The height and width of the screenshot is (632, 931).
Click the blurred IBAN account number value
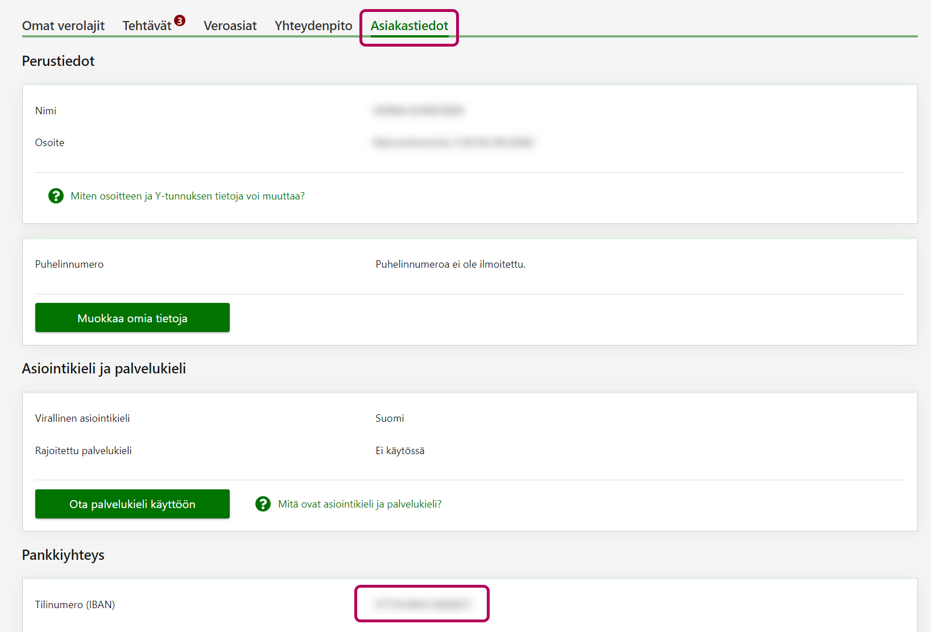(422, 604)
